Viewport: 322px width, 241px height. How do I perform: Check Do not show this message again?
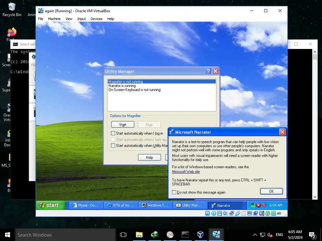[x=174, y=192]
